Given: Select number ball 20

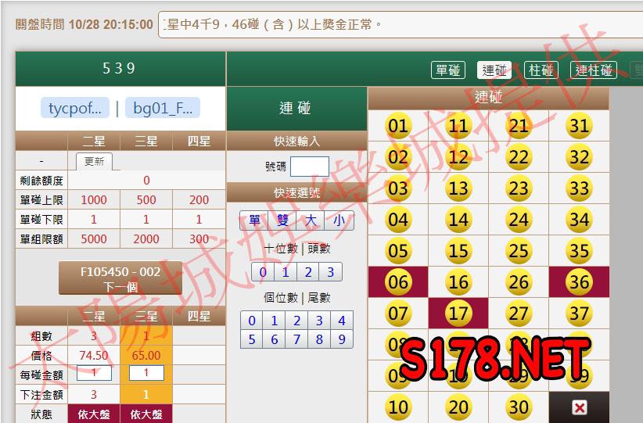Looking at the screenshot, I should [x=458, y=407].
